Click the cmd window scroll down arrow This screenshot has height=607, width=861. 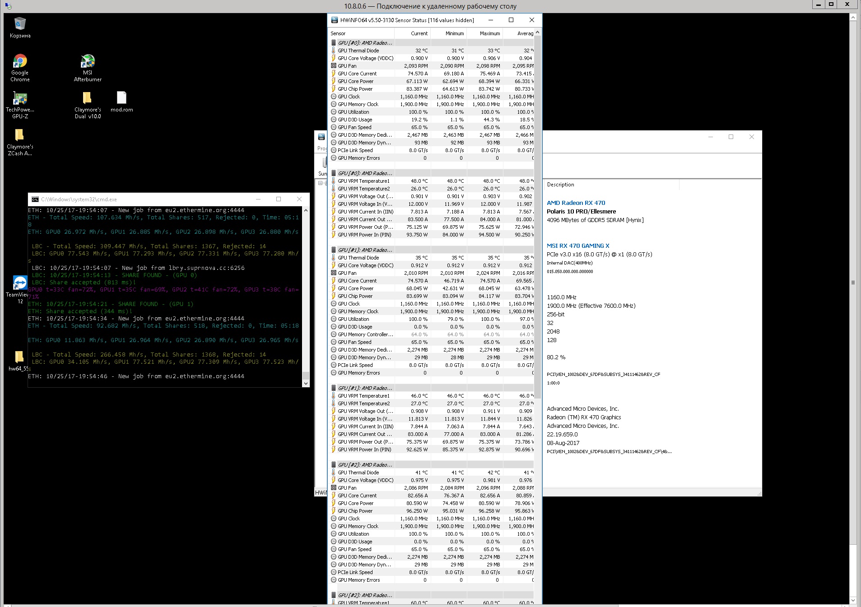(306, 384)
